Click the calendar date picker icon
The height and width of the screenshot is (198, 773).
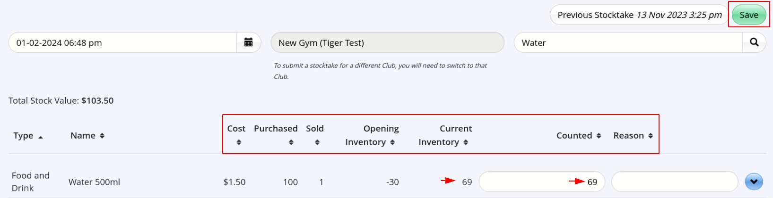(x=248, y=42)
